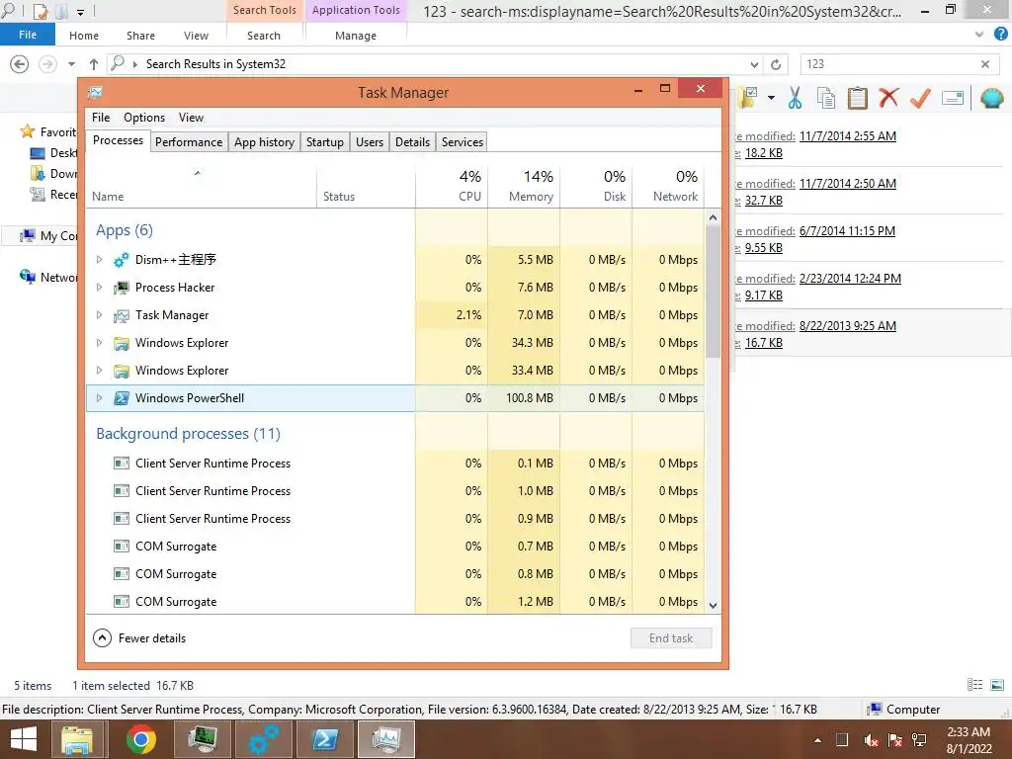This screenshot has height=759, width=1012.
Task: Clear the search box with the X
Action: [985, 64]
